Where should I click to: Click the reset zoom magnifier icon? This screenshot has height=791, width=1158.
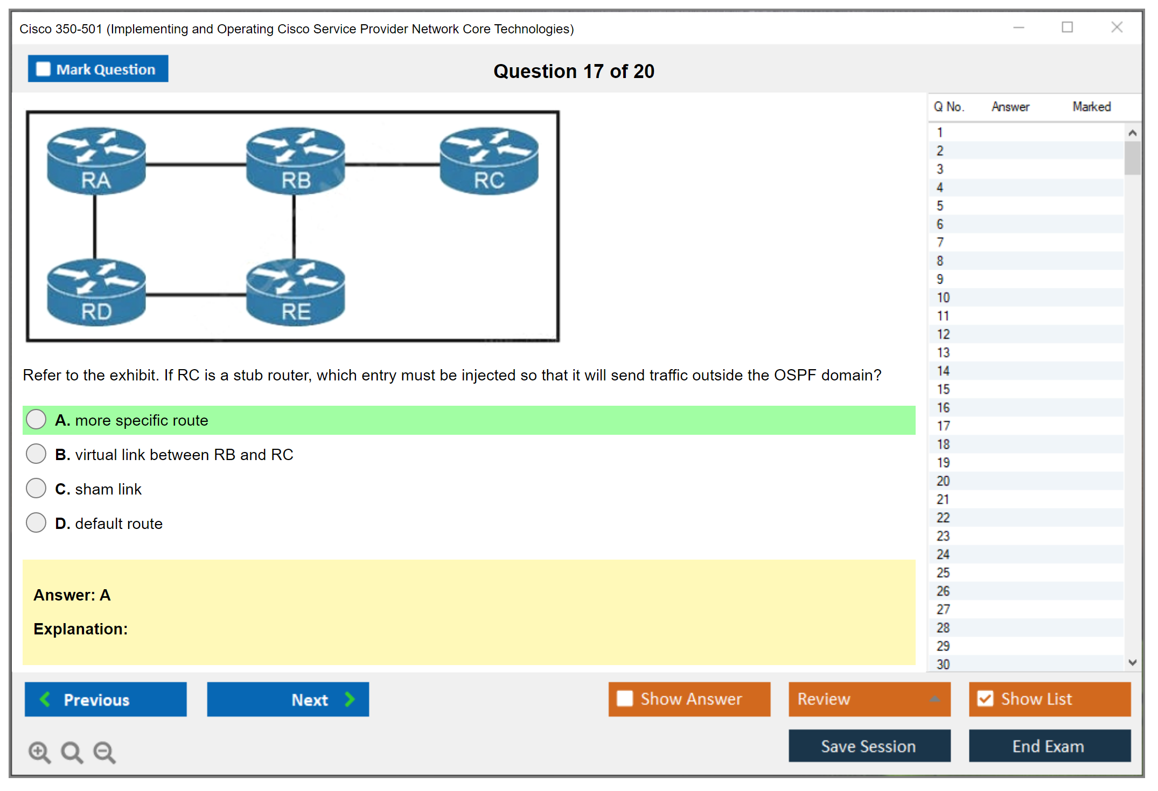(72, 752)
